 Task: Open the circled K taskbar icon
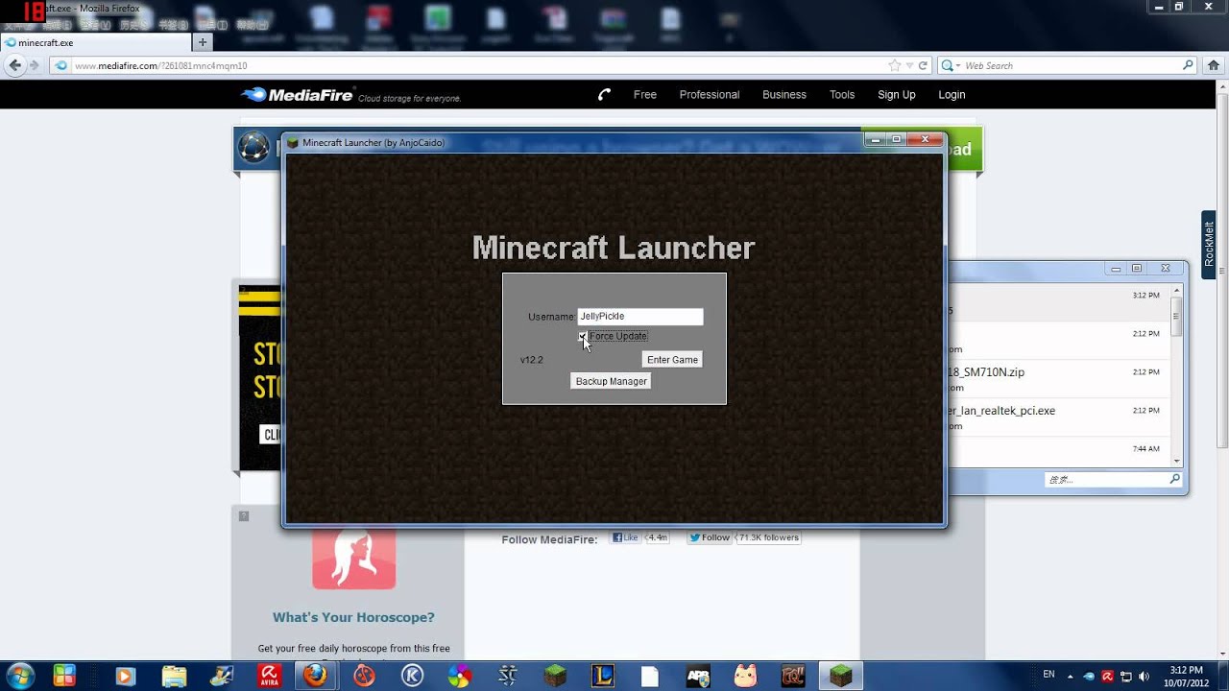tap(412, 676)
